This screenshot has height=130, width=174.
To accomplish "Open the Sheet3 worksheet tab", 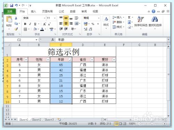I will pos(49,120).
